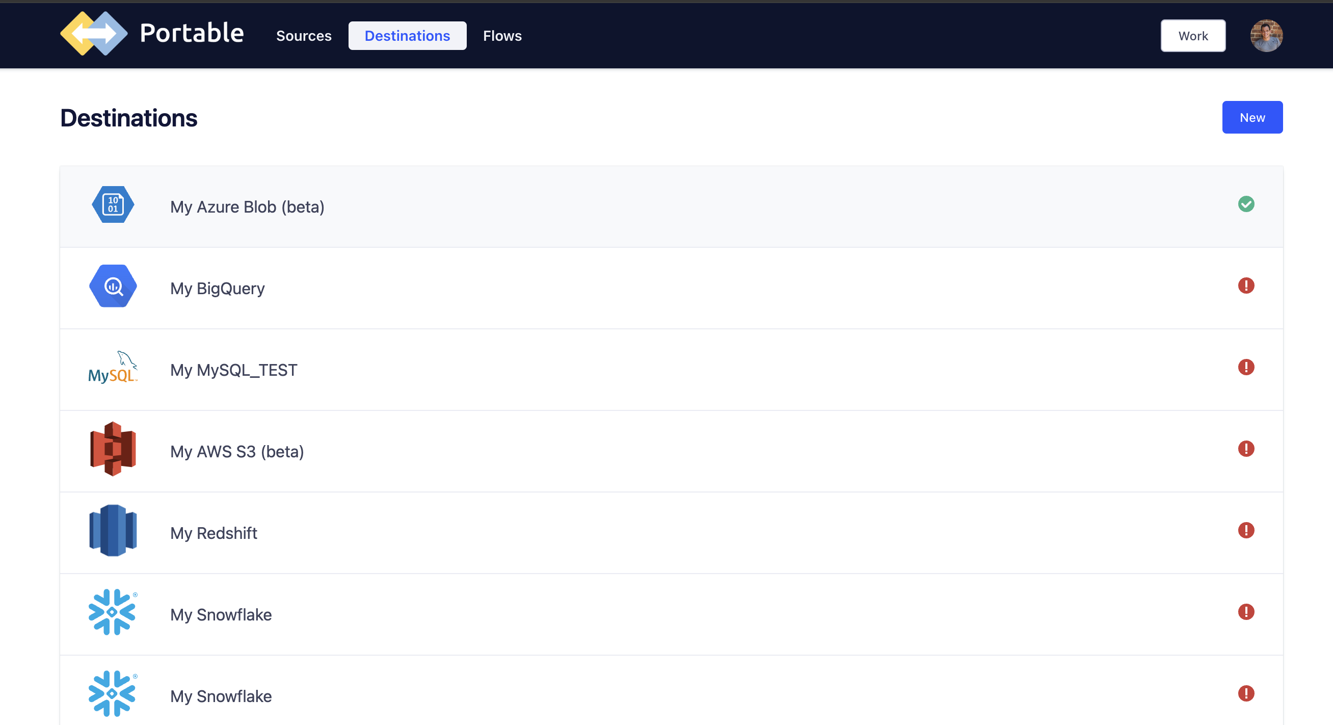Click the Portable arrows logo icon
Screen dimensions: 1333x725
click(x=94, y=34)
